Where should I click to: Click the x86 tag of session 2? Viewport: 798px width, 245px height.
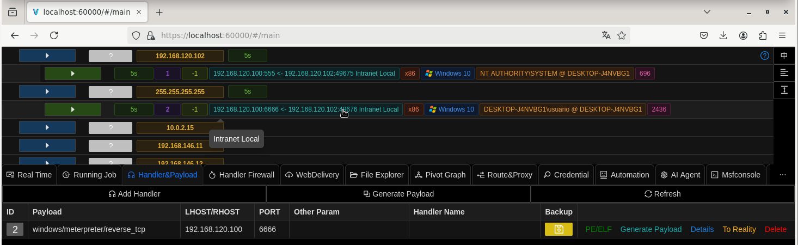pyautogui.click(x=414, y=109)
